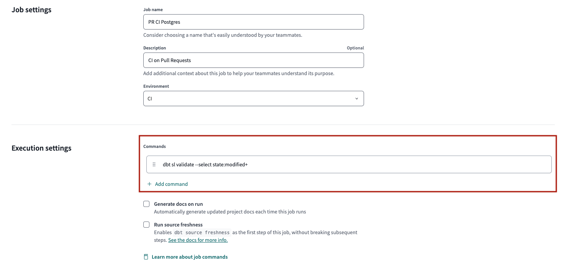Click the Add command button
The width and height of the screenshot is (569, 274).
pyautogui.click(x=167, y=184)
